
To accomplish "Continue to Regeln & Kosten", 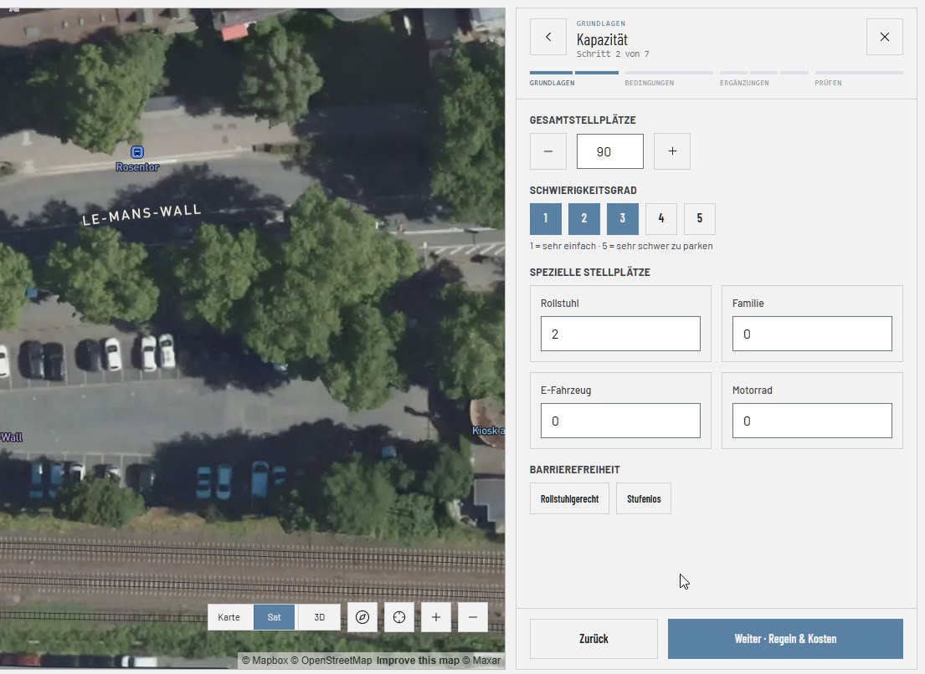I will pos(785,639).
